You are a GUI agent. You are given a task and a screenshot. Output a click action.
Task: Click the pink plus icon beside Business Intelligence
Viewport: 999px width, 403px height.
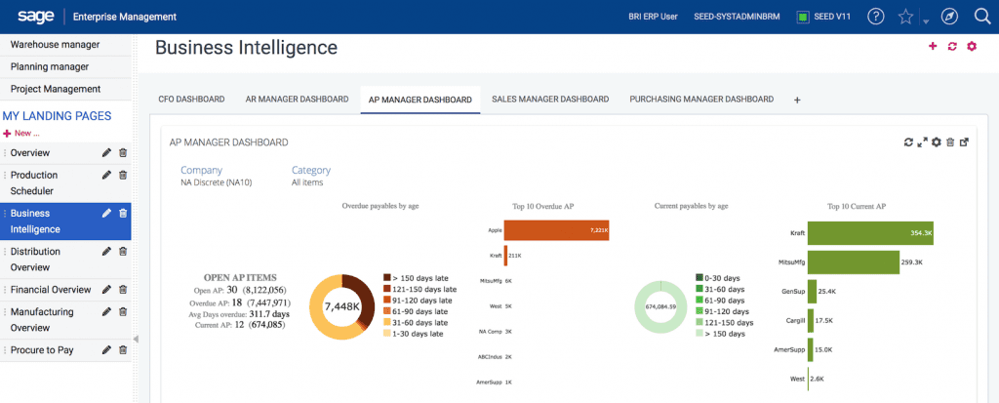[933, 46]
